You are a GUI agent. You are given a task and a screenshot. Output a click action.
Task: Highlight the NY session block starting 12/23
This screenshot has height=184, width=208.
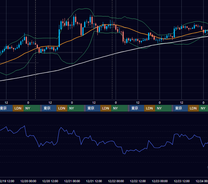[x=203, y=108]
